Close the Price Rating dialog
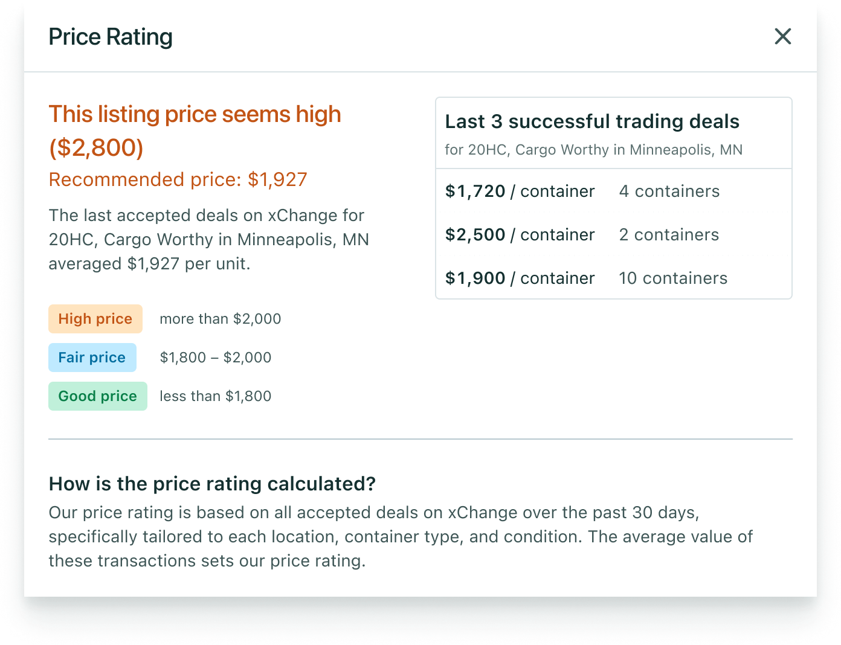 tap(782, 36)
